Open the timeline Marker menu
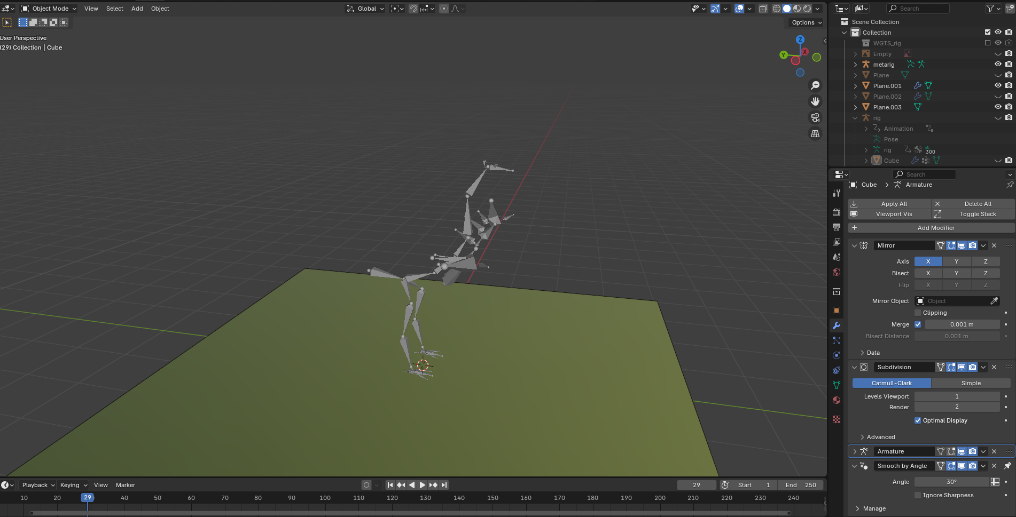 [x=126, y=485]
